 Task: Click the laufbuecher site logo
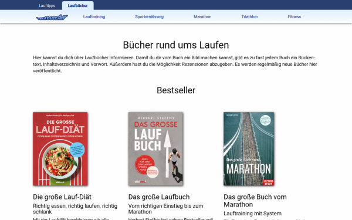tap(52, 17)
